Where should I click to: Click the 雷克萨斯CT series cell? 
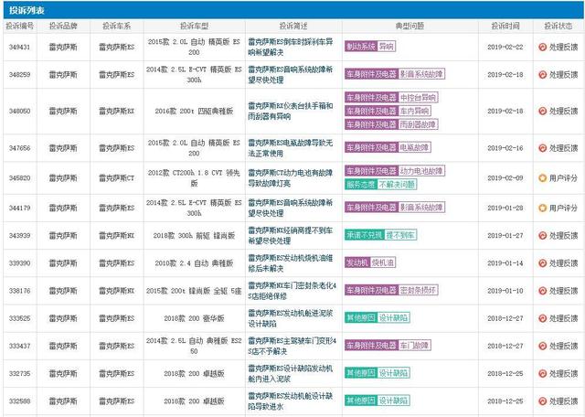point(116,178)
